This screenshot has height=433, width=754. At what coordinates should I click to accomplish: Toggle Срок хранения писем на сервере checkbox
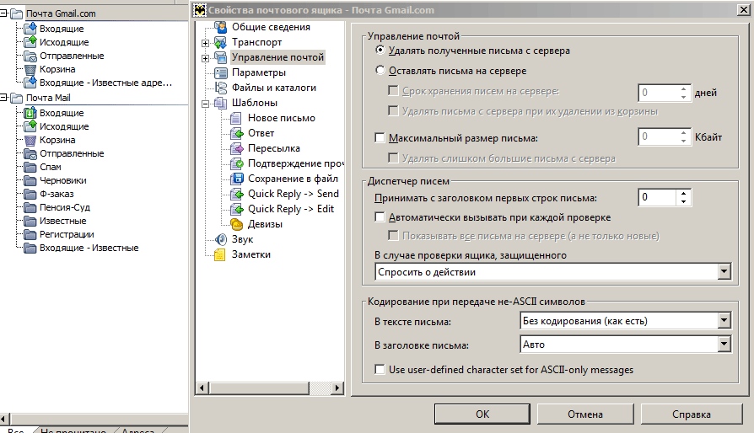pyautogui.click(x=393, y=90)
